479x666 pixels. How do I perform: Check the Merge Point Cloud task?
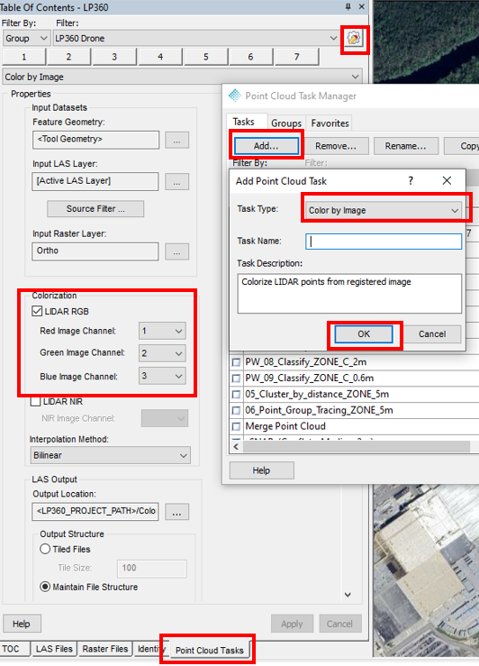(236, 426)
